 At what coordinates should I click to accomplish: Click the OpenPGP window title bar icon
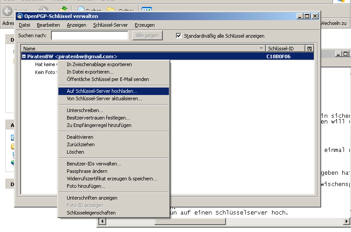tap(20, 16)
